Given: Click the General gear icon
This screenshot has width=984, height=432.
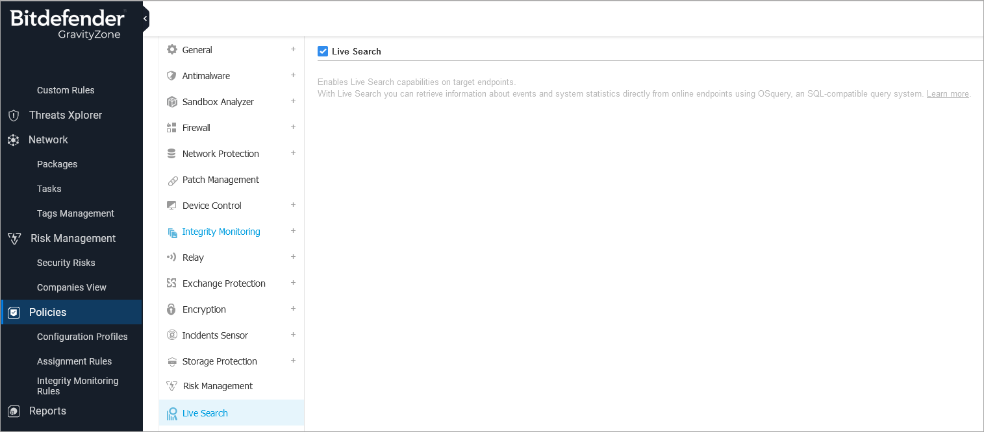Looking at the screenshot, I should coord(172,49).
